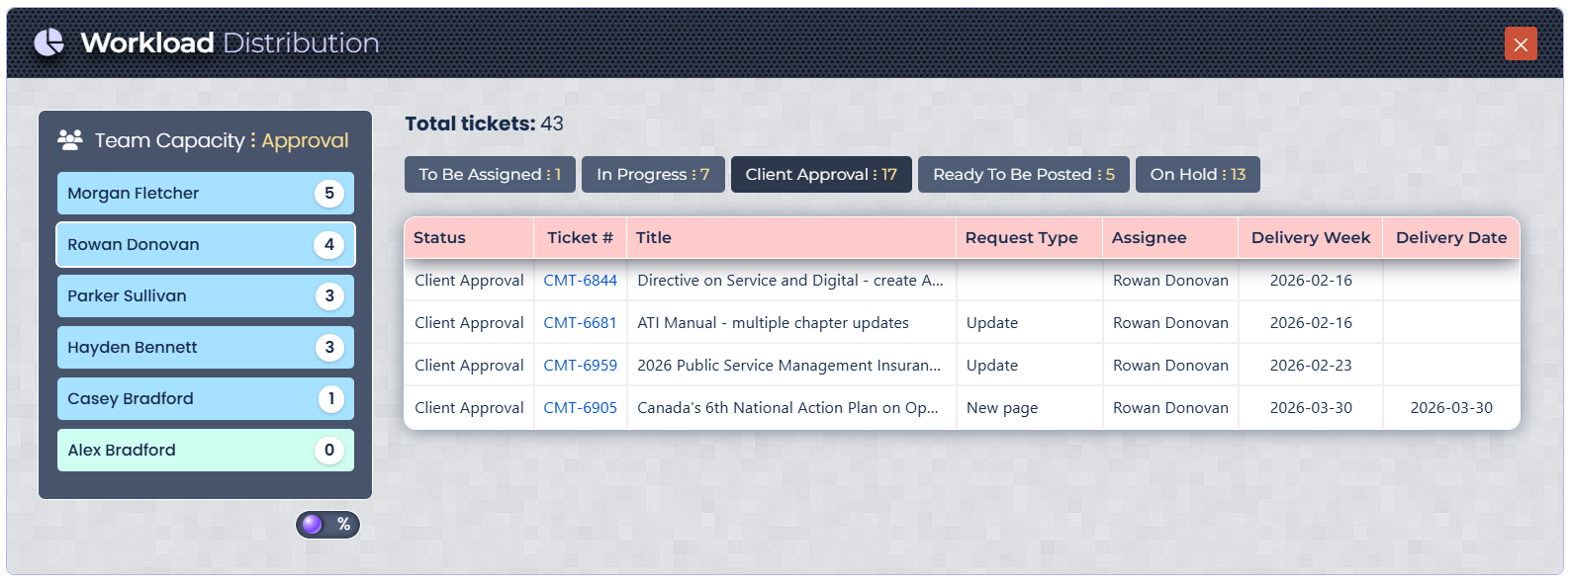The height and width of the screenshot is (585, 1571).
Task: Switch to In Progress tickets tab
Action: click(653, 175)
